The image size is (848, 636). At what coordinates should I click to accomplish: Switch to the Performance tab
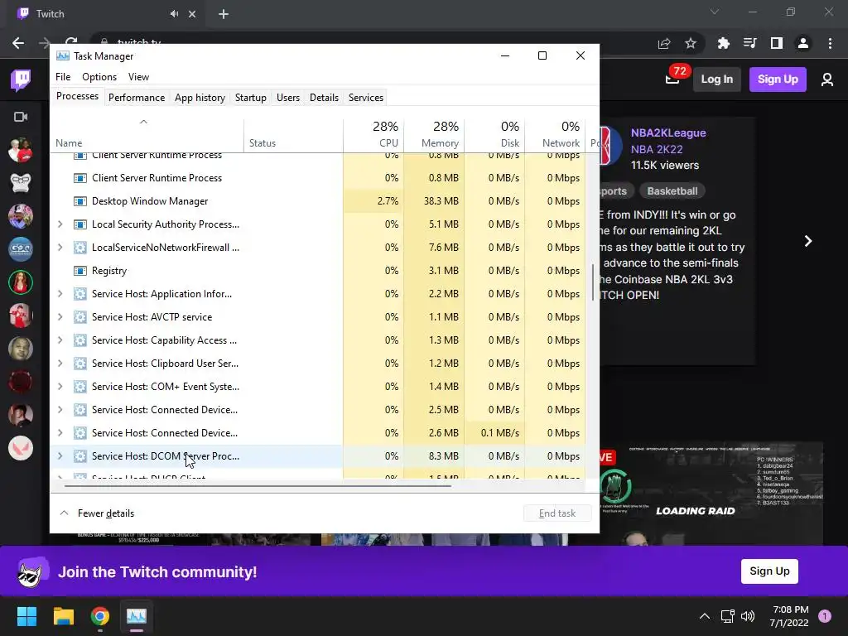pyautogui.click(x=137, y=98)
